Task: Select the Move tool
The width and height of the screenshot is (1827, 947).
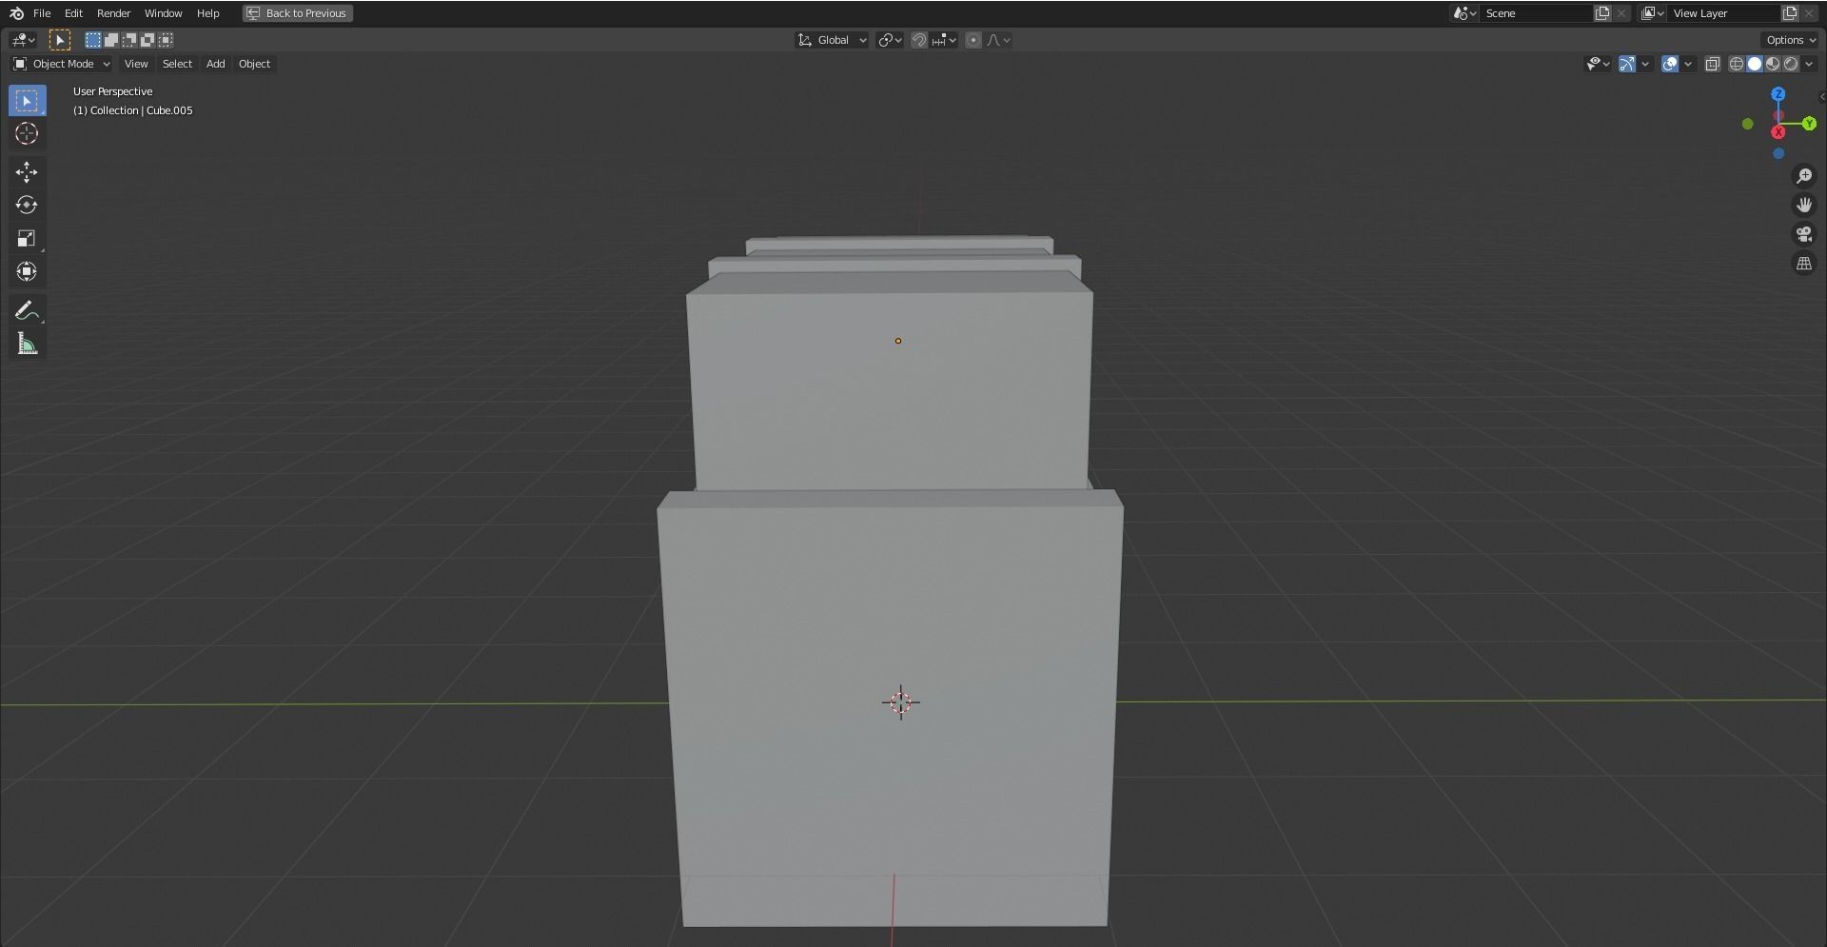Action: 26,172
